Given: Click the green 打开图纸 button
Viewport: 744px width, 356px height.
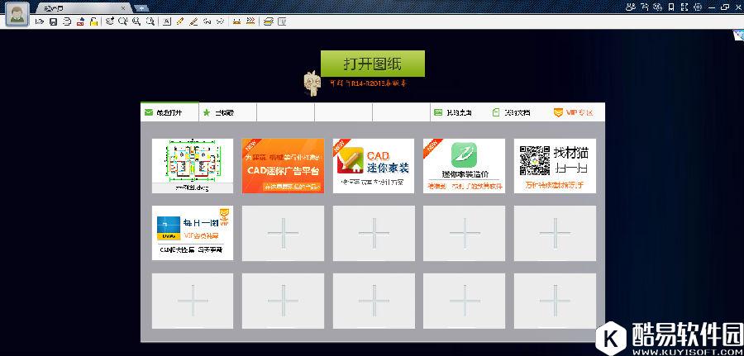Looking at the screenshot, I should click(x=373, y=64).
